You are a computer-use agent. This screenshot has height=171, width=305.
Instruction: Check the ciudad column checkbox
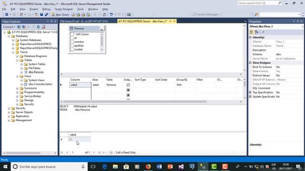(x=72, y=49)
